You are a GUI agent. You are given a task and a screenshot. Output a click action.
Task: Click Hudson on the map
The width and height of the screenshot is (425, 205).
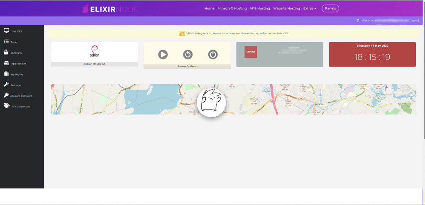coord(318,104)
